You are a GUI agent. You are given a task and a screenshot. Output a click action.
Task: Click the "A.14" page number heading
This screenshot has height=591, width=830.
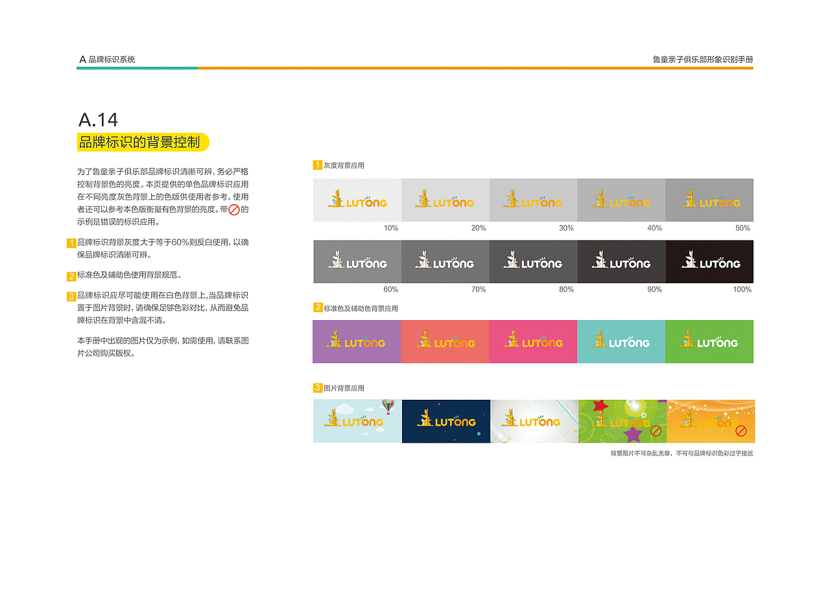click(x=98, y=120)
